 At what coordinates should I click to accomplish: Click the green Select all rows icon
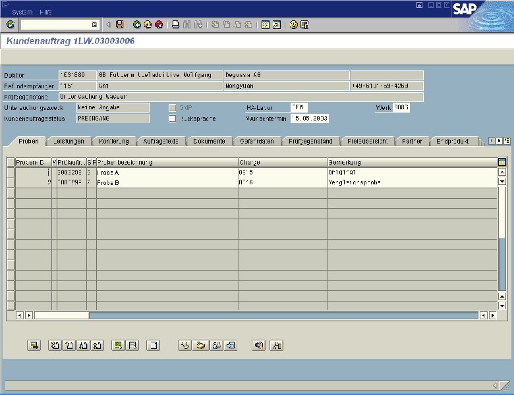click(x=119, y=345)
